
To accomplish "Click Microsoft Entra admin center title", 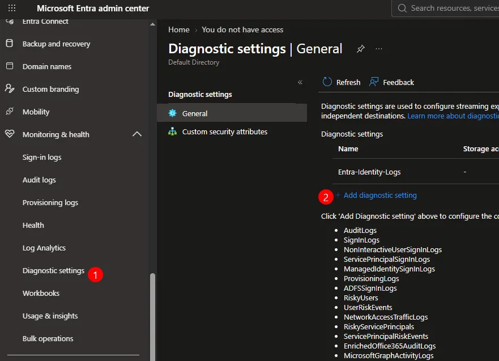I will (93, 9).
